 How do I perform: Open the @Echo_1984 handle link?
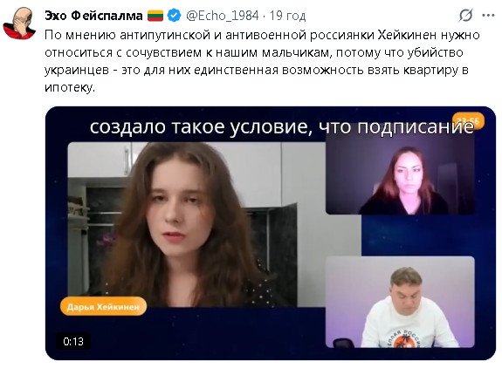tap(222, 16)
